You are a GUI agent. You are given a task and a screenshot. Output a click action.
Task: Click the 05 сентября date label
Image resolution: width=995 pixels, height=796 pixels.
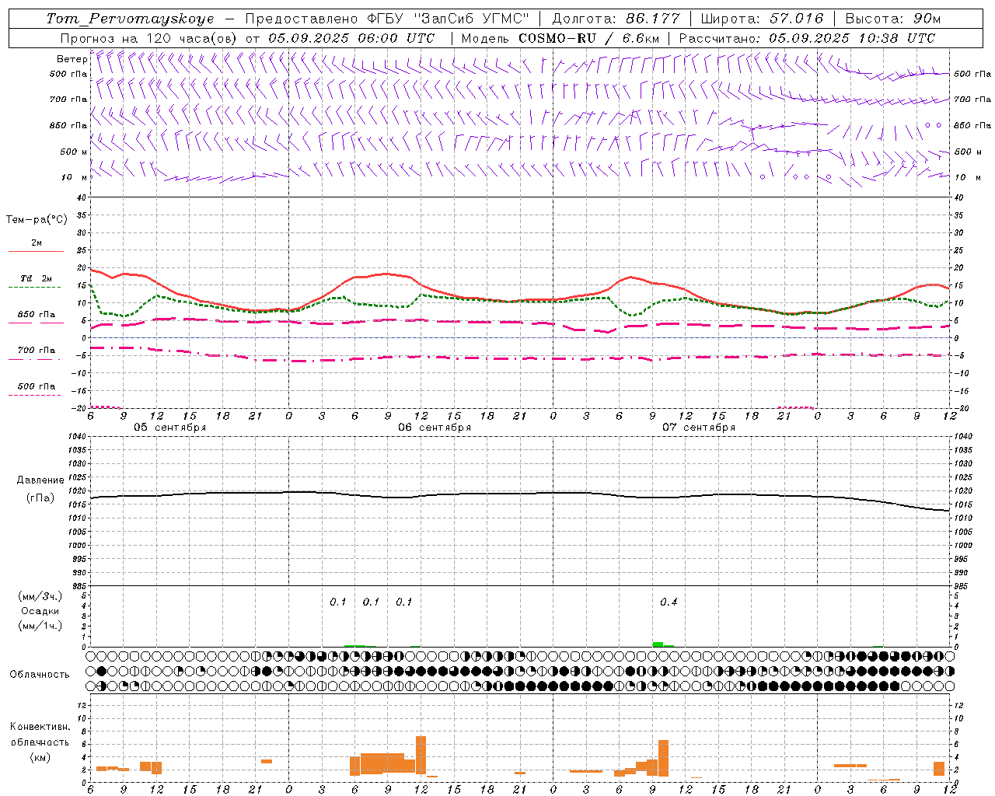tap(170, 428)
